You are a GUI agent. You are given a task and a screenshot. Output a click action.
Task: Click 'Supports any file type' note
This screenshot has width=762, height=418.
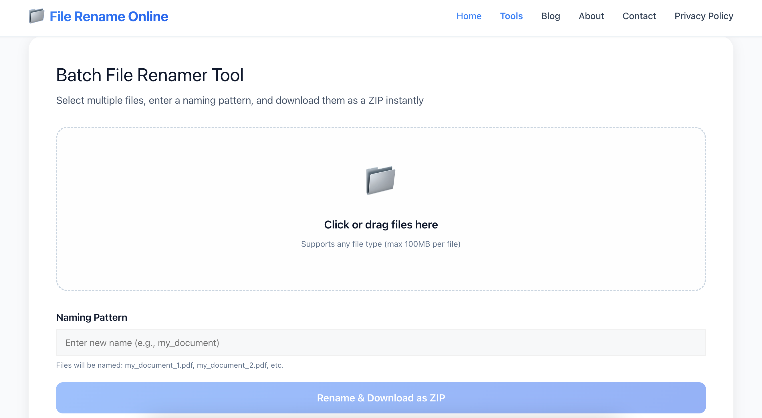pos(381,244)
